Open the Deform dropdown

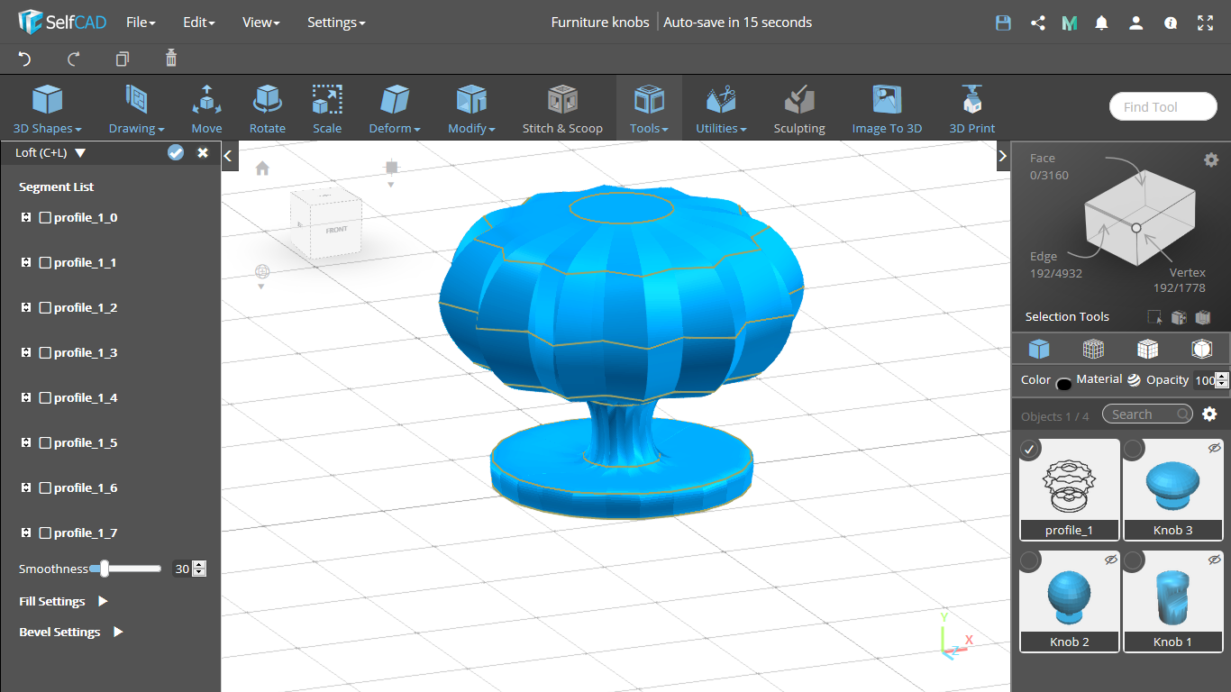(x=395, y=109)
